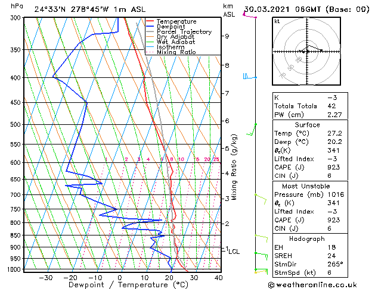This screenshot has width=375, height=289.
Task: Click the 'hPa' pressure axis unit label
Action: point(17,6)
